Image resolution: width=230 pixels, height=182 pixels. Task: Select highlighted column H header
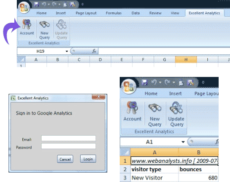pos(186,60)
